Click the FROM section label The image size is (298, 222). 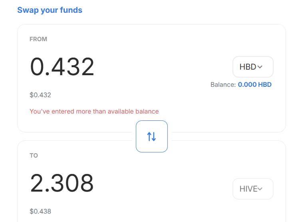[x=38, y=39]
